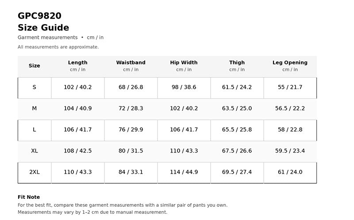Select the S size row label
The width and height of the screenshot is (354, 220).
click(35, 87)
